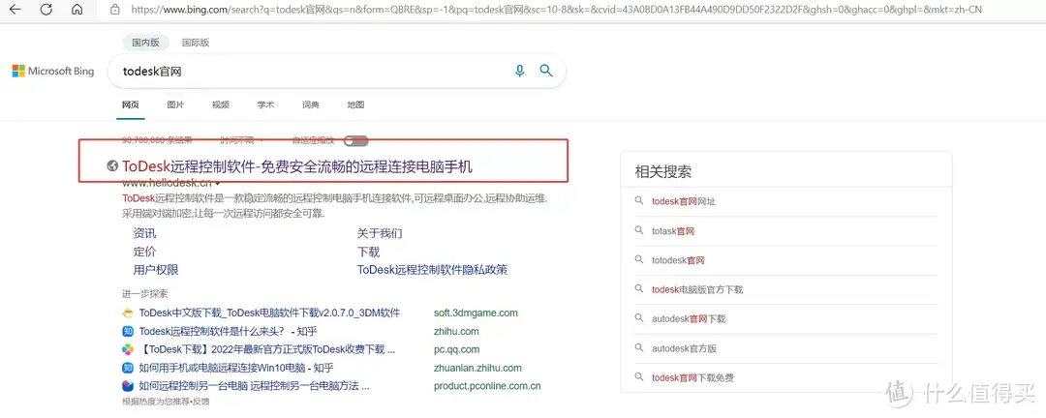Switch to the 视频 tab

point(221,104)
